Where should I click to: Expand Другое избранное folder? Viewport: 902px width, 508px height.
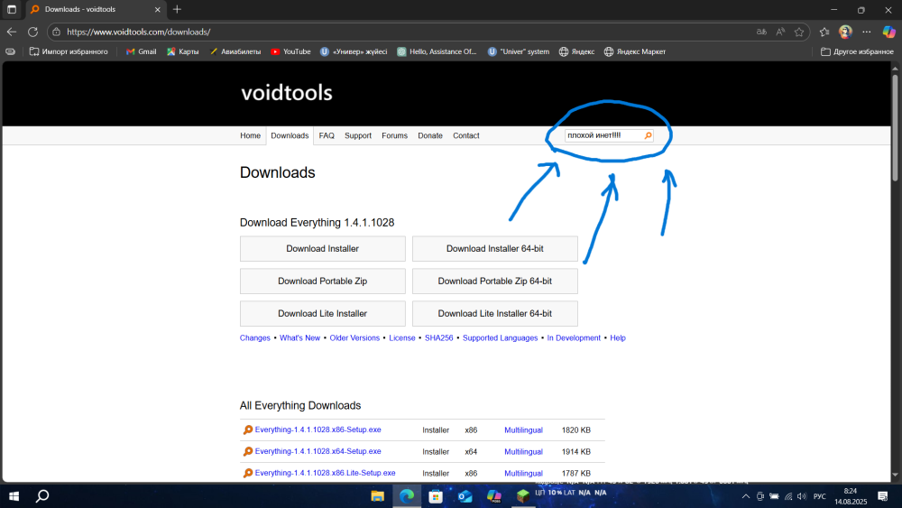coord(857,51)
